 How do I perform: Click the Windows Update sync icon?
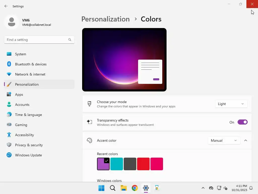coord(9,155)
